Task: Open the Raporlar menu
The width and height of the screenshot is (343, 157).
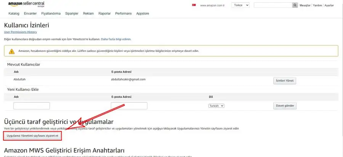Action: [104, 14]
